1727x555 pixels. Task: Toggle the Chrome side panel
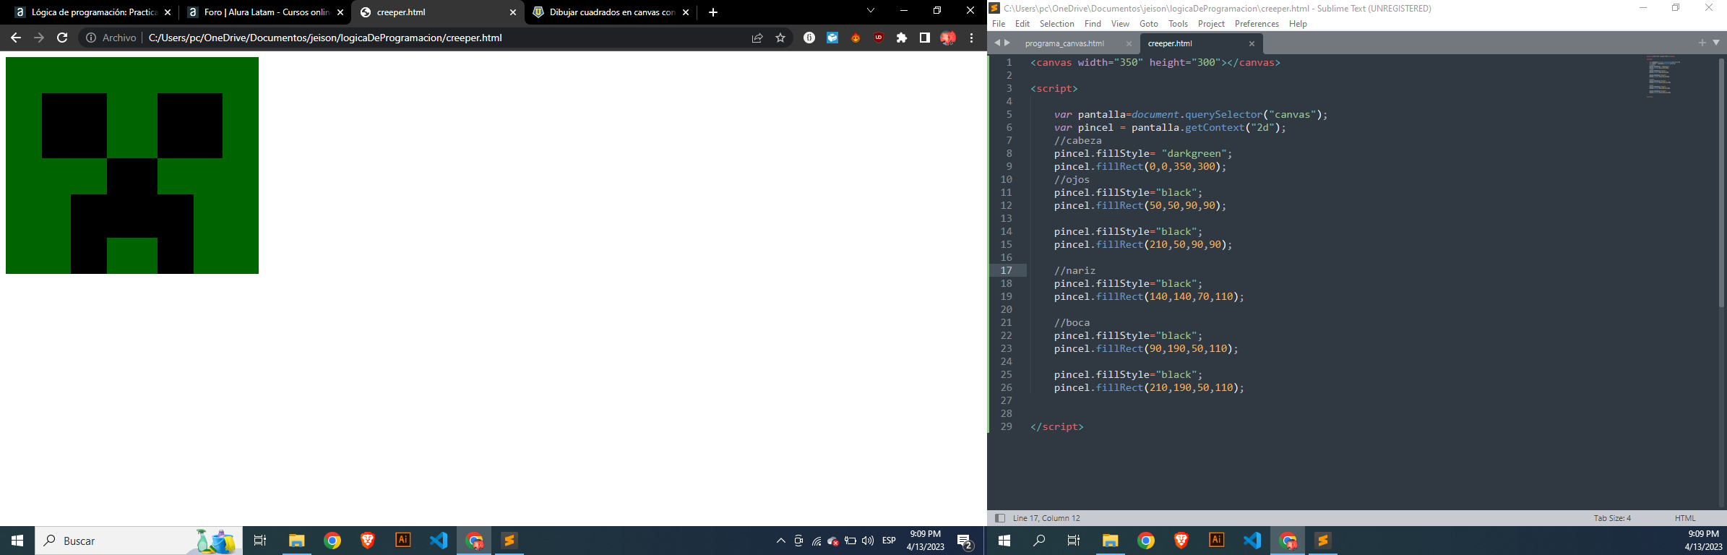click(925, 38)
